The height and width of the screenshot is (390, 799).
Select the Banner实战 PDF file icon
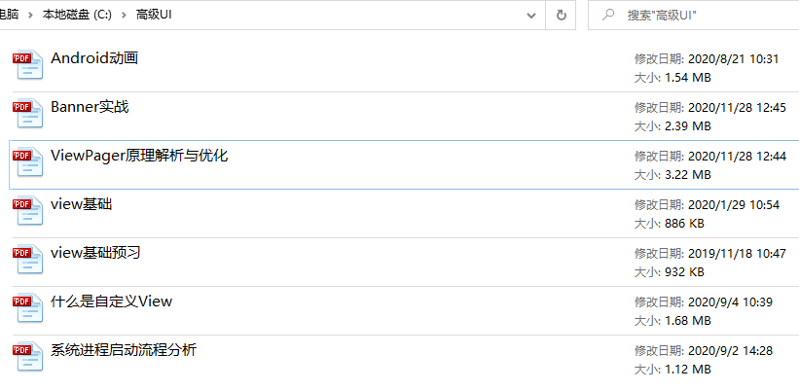click(28, 113)
